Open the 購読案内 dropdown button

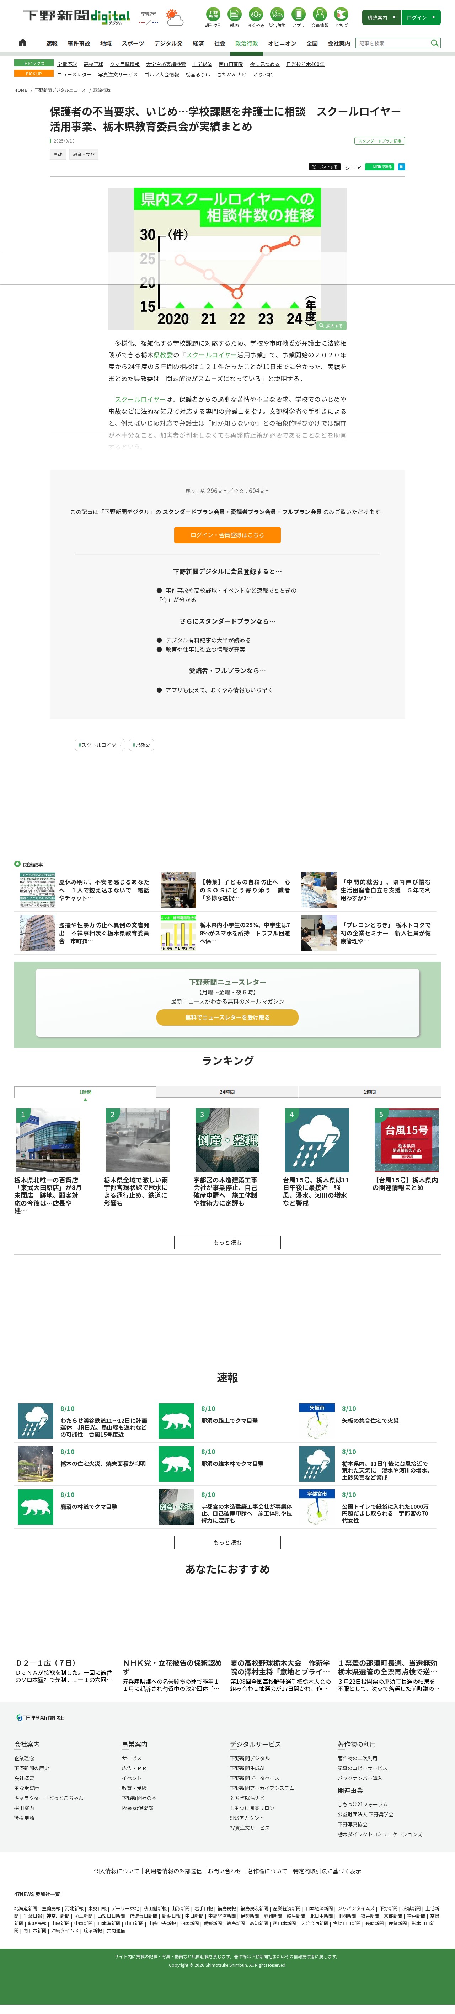click(381, 17)
